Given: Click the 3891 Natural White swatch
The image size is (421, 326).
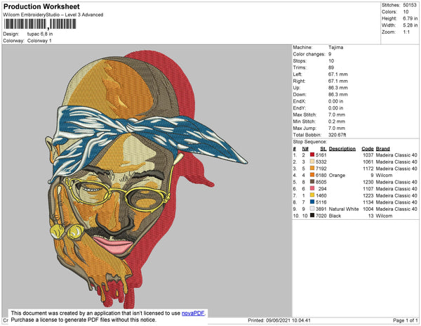Looking at the screenshot, I should coord(312,209).
